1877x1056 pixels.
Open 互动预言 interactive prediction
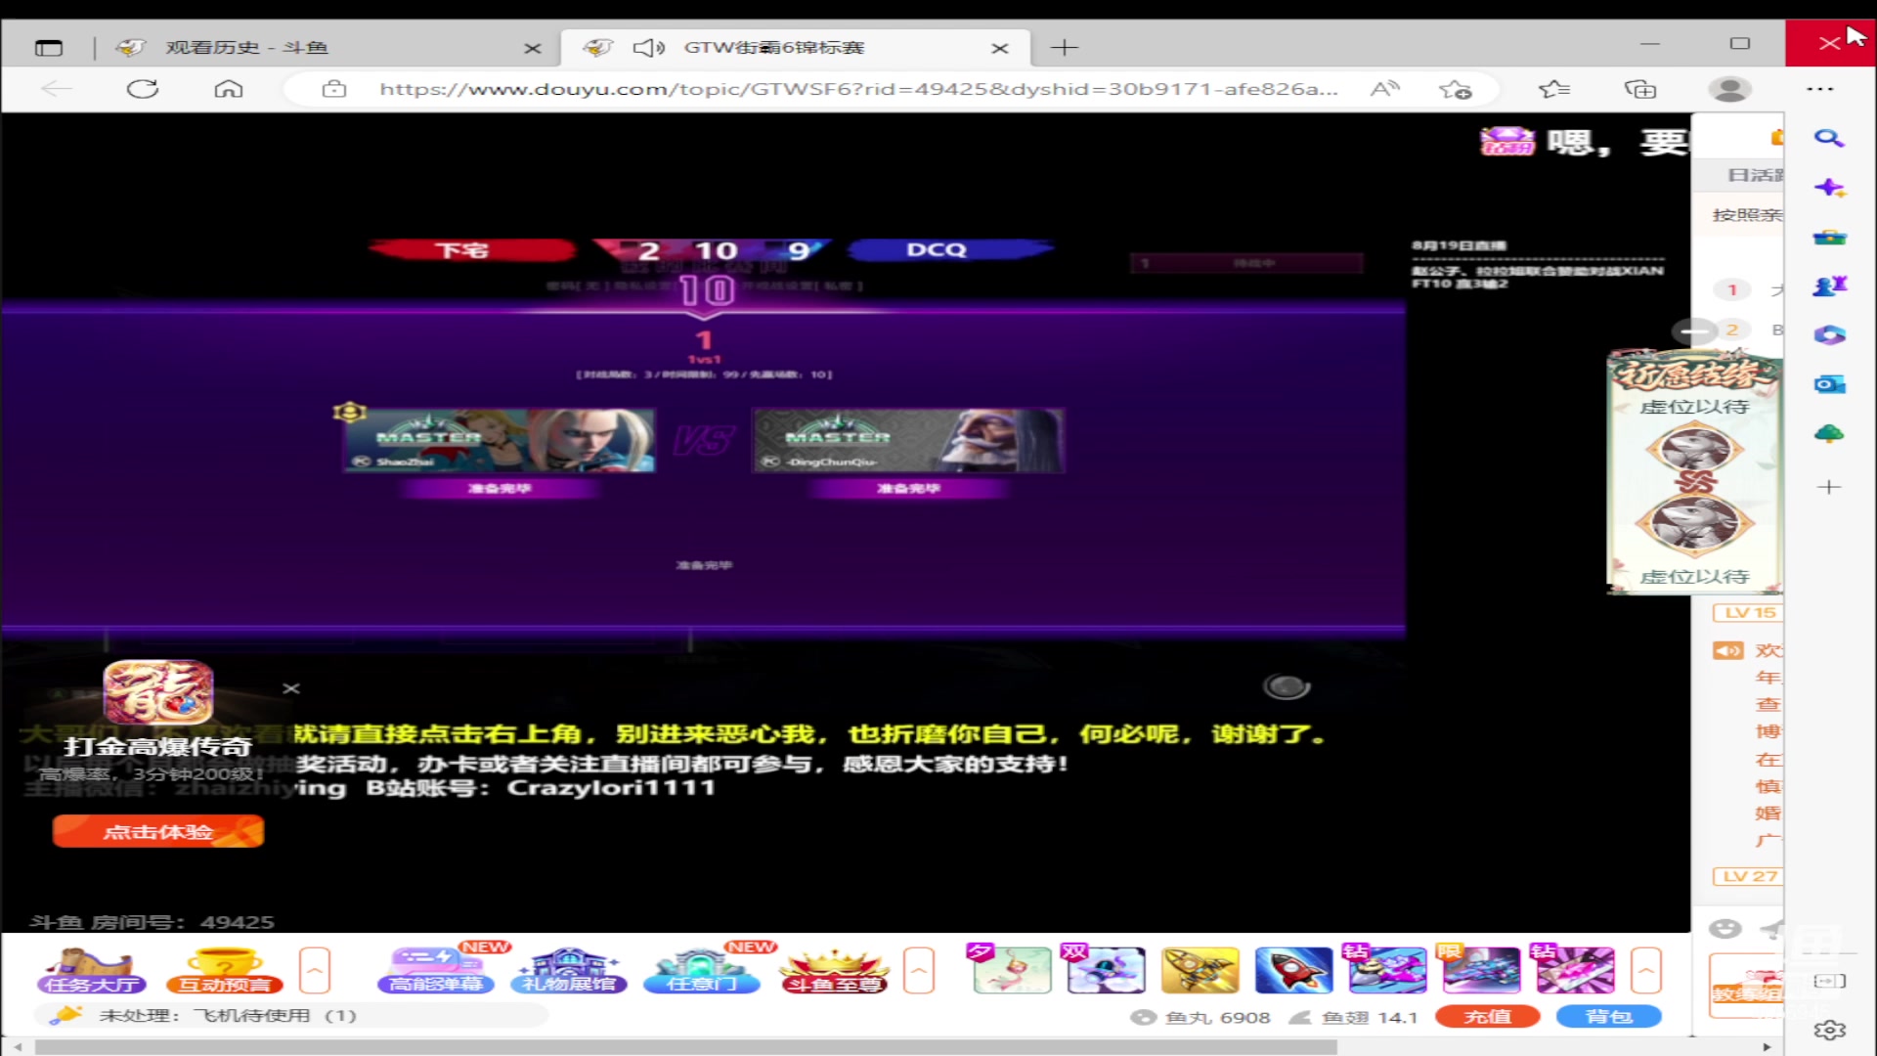pos(225,971)
